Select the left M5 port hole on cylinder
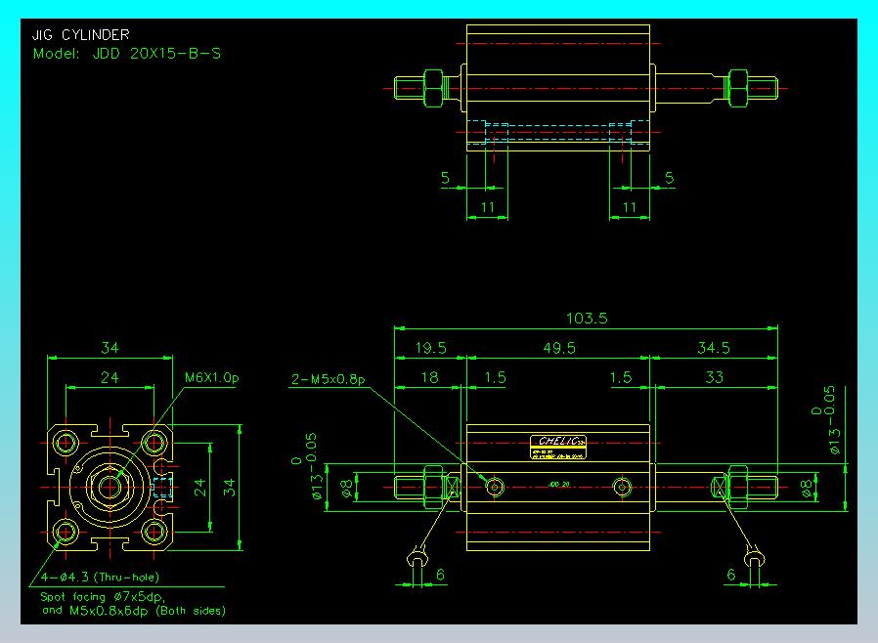This screenshot has width=878, height=643. 496,486
